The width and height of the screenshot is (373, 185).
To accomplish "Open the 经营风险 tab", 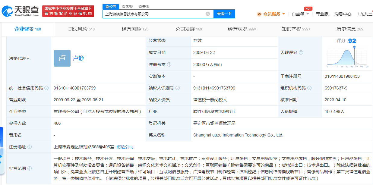I will click(135, 29).
